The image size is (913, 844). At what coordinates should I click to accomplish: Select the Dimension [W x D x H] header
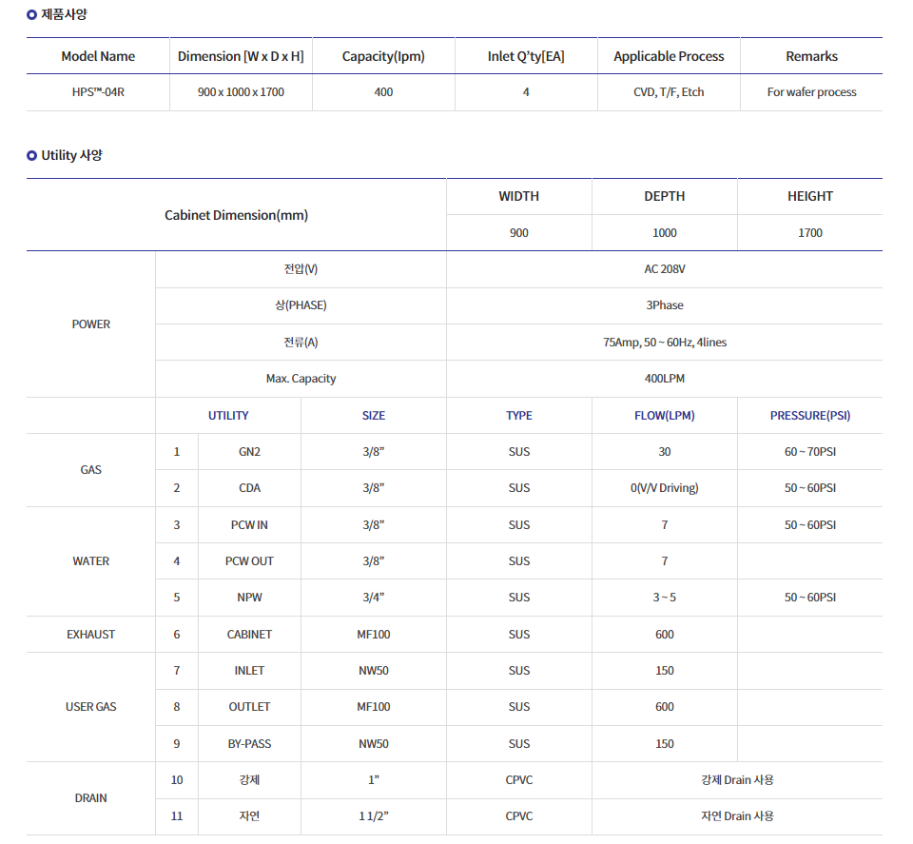point(241,56)
